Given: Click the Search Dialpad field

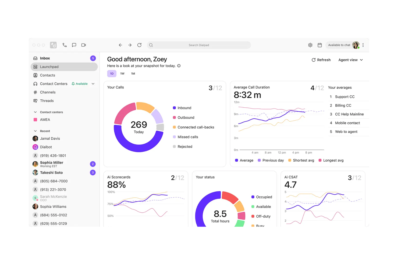Looking at the screenshot, I should tap(199, 45).
